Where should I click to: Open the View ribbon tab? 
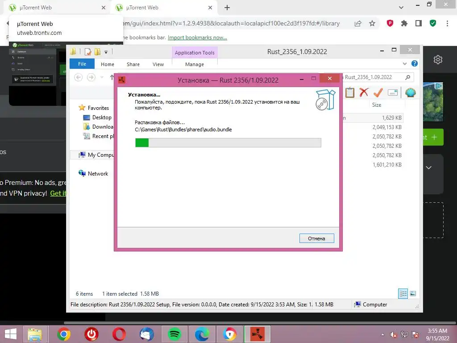point(158,64)
